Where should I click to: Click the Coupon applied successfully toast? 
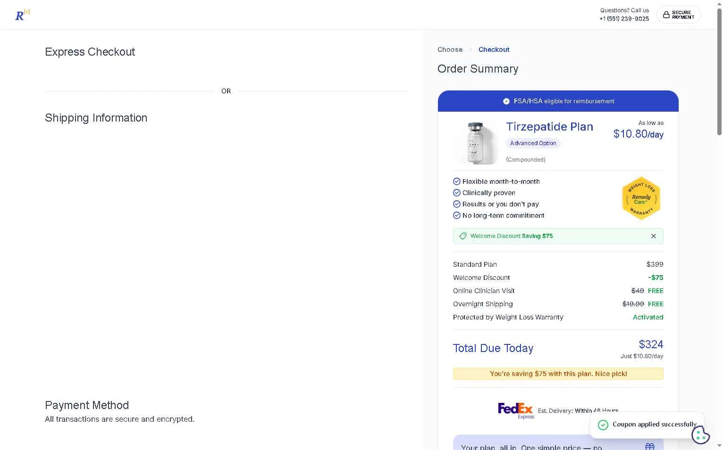pyautogui.click(x=647, y=425)
